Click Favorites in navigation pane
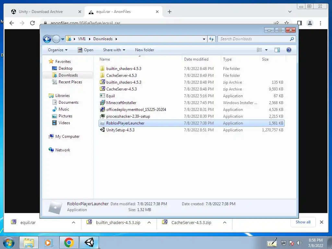 [63, 62]
